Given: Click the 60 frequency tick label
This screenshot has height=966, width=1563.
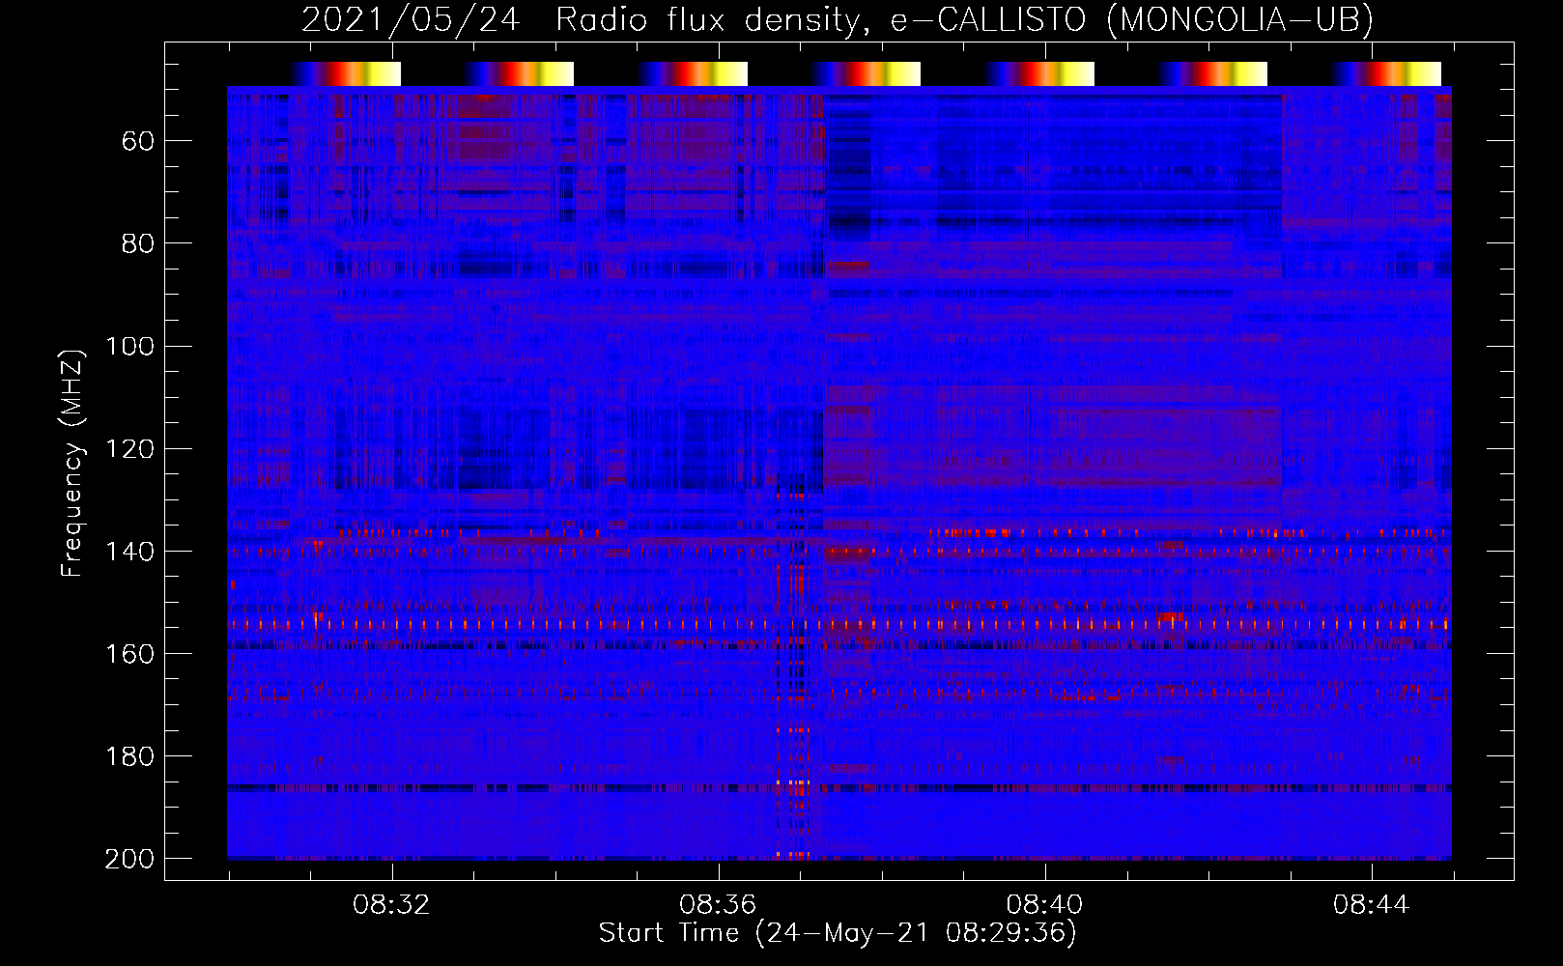Looking at the screenshot, I should click(x=138, y=142).
